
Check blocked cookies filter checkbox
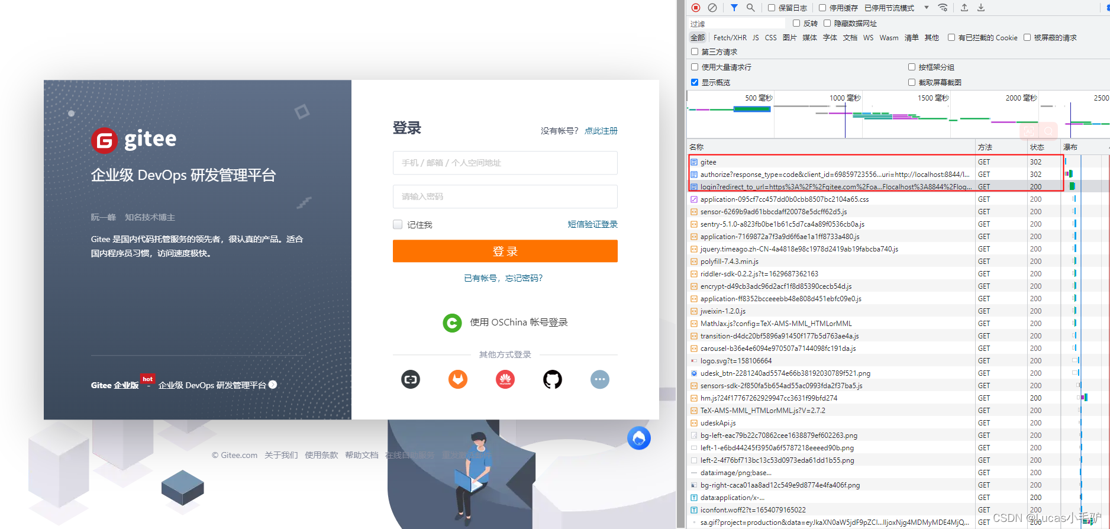[951, 37]
